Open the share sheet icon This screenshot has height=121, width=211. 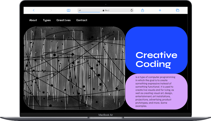[143, 10]
